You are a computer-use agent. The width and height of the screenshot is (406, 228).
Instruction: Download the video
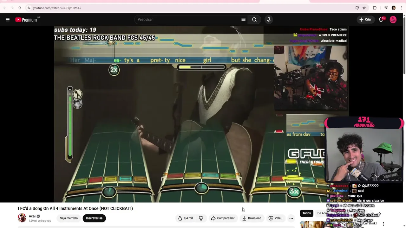point(252,218)
